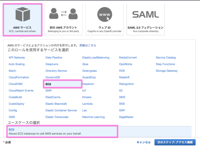
Task: Select Lambda service
Action: [87, 104]
